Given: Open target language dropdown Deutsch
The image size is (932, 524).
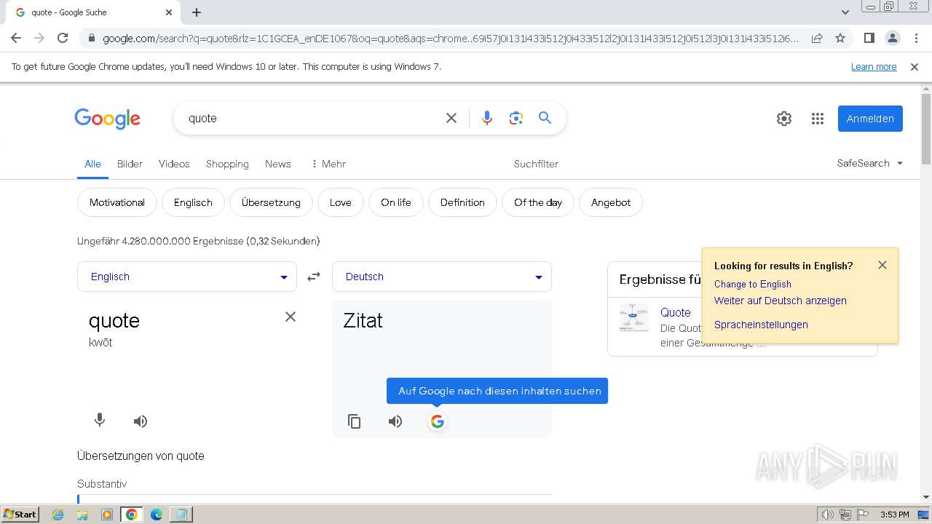Looking at the screenshot, I should pyautogui.click(x=442, y=277).
